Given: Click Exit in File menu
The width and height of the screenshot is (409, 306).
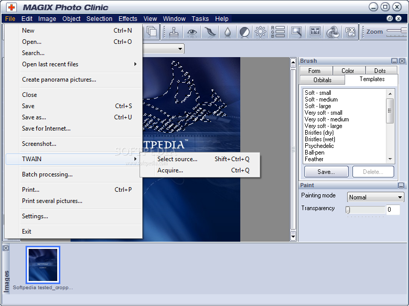Looking at the screenshot, I should [x=74, y=232].
